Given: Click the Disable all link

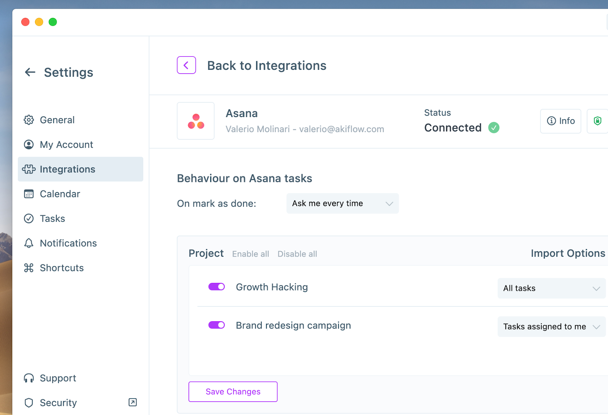Looking at the screenshot, I should point(297,254).
